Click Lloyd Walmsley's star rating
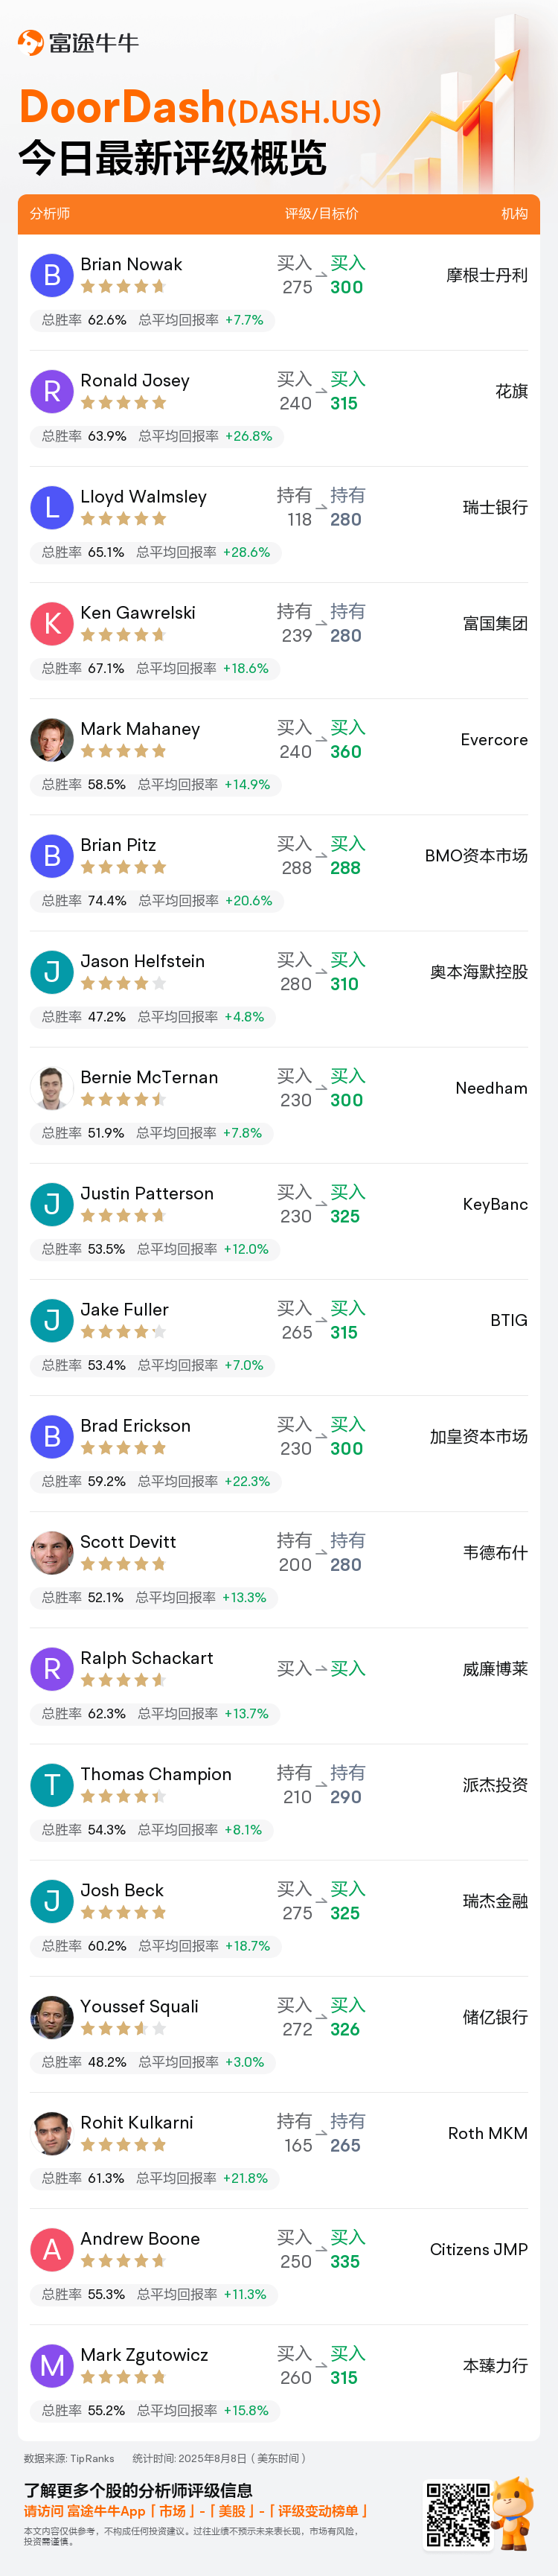The width and height of the screenshot is (558, 2576). tap(123, 519)
